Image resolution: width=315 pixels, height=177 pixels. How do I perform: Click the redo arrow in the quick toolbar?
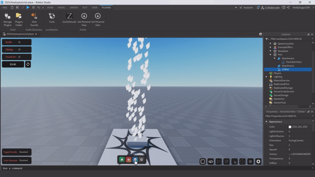coord(23,7)
